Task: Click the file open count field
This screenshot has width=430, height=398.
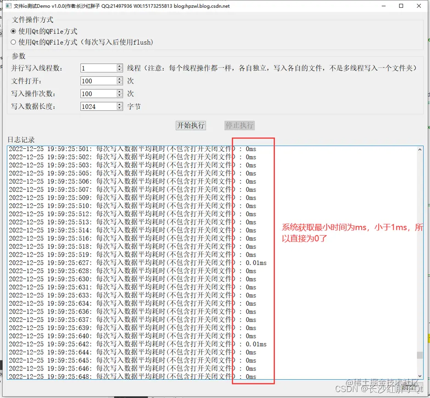Action: click(x=99, y=81)
